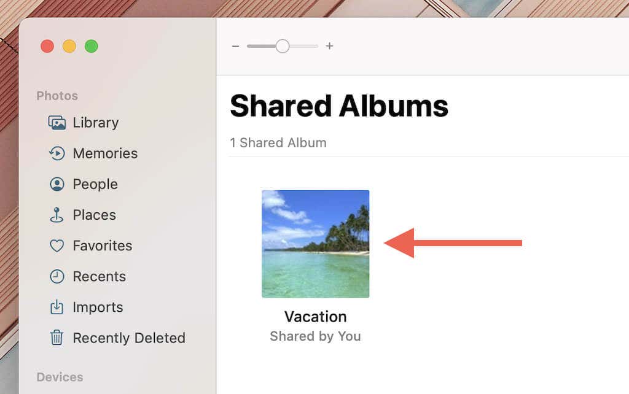
Task: Select the Imports label
Action: pos(98,307)
